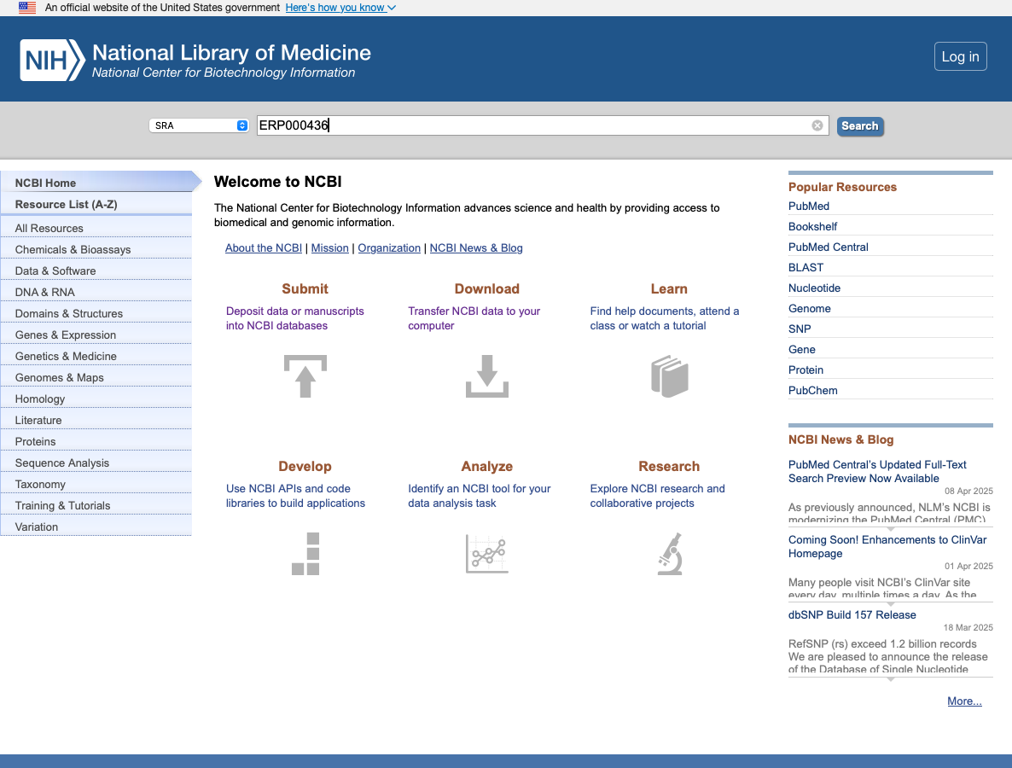
Task: Click the Analyze line chart icon
Action: pos(486,554)
